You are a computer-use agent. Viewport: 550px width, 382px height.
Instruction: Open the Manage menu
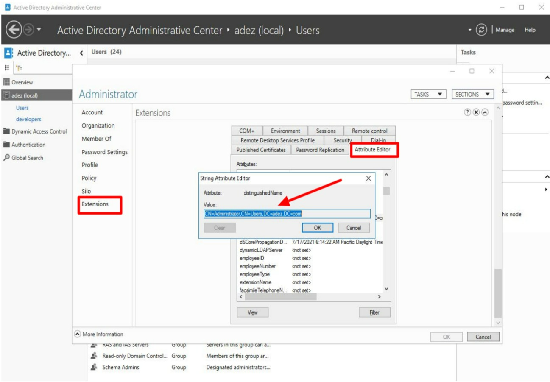coord(505,30)
